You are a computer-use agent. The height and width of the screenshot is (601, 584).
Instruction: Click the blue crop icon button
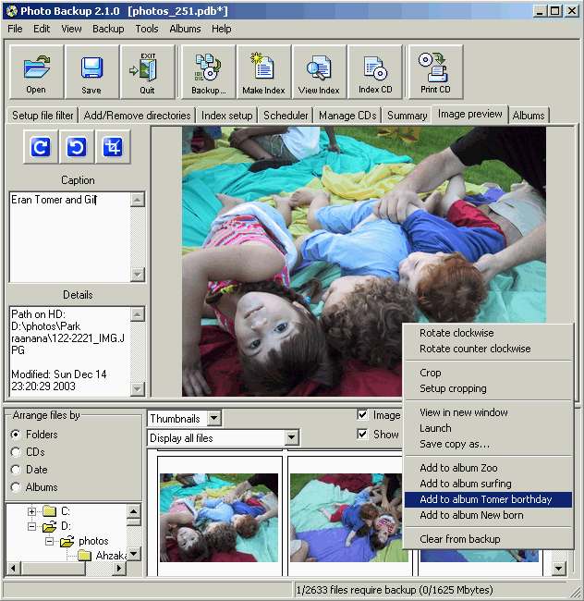click(114, 147)
